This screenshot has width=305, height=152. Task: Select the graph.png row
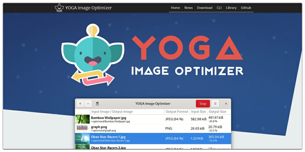(x=153, y=128)
